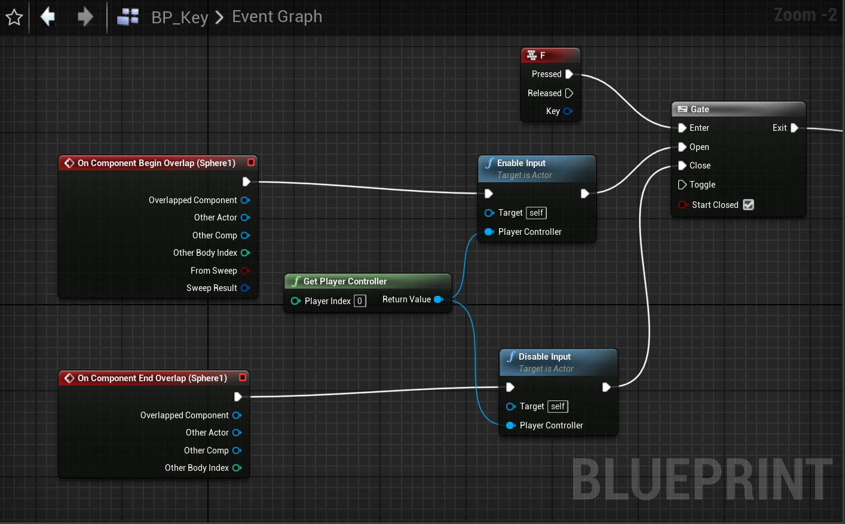
Task: Click the Gate Exit execution pin
Action: [794, 128]
